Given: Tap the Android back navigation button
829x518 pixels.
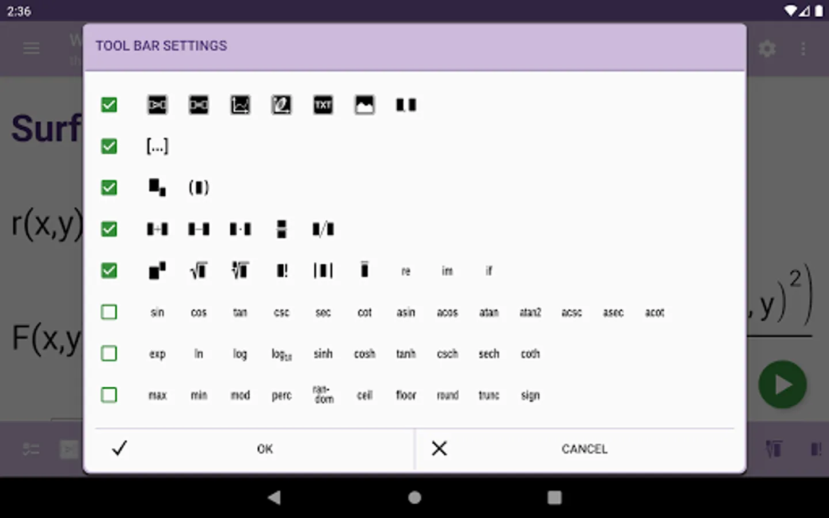Looking at the screenshot, I should click(x=274, y=497).
